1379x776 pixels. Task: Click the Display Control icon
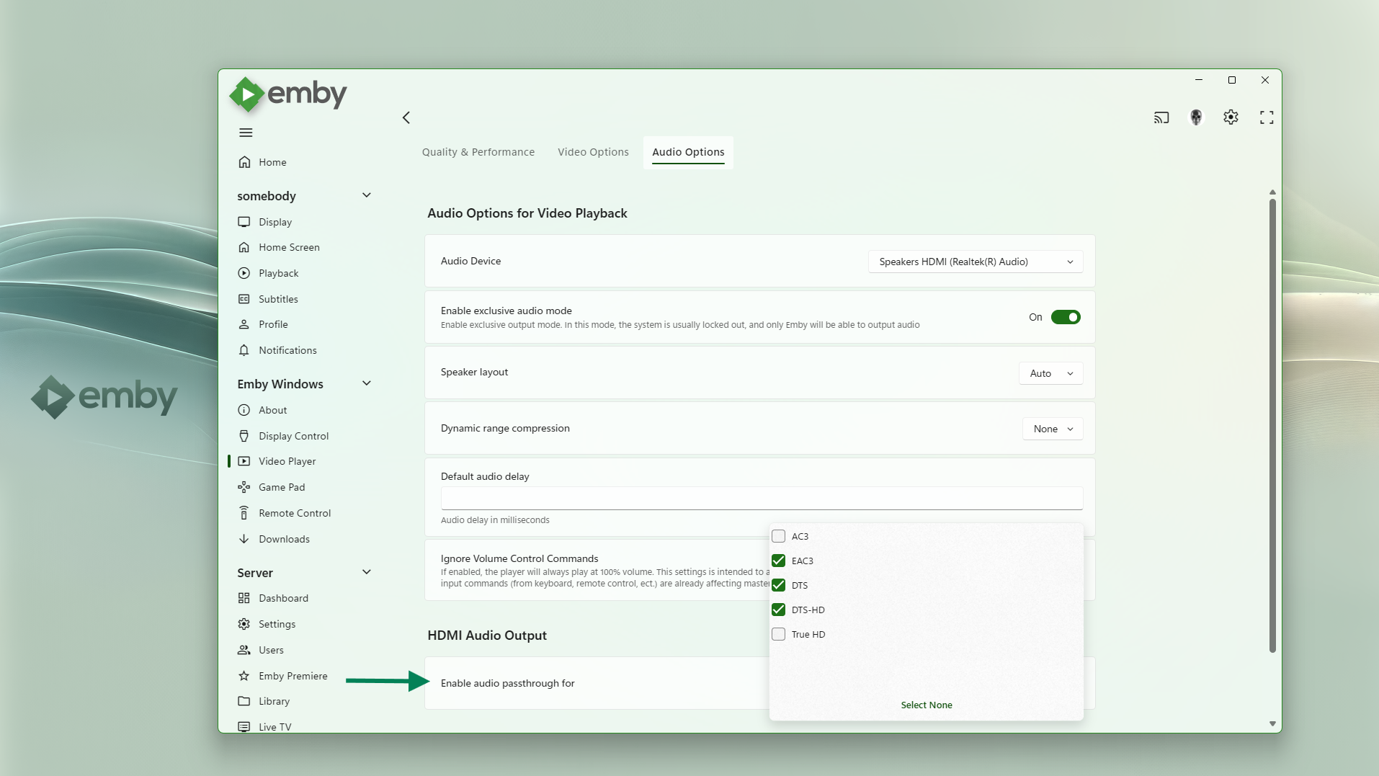tap(244, 436)
